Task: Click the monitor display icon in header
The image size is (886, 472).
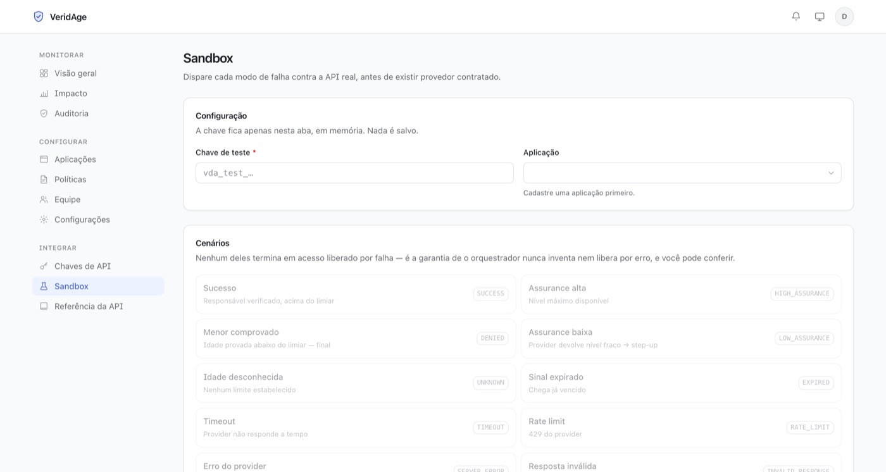Action: tap(820, 16)
